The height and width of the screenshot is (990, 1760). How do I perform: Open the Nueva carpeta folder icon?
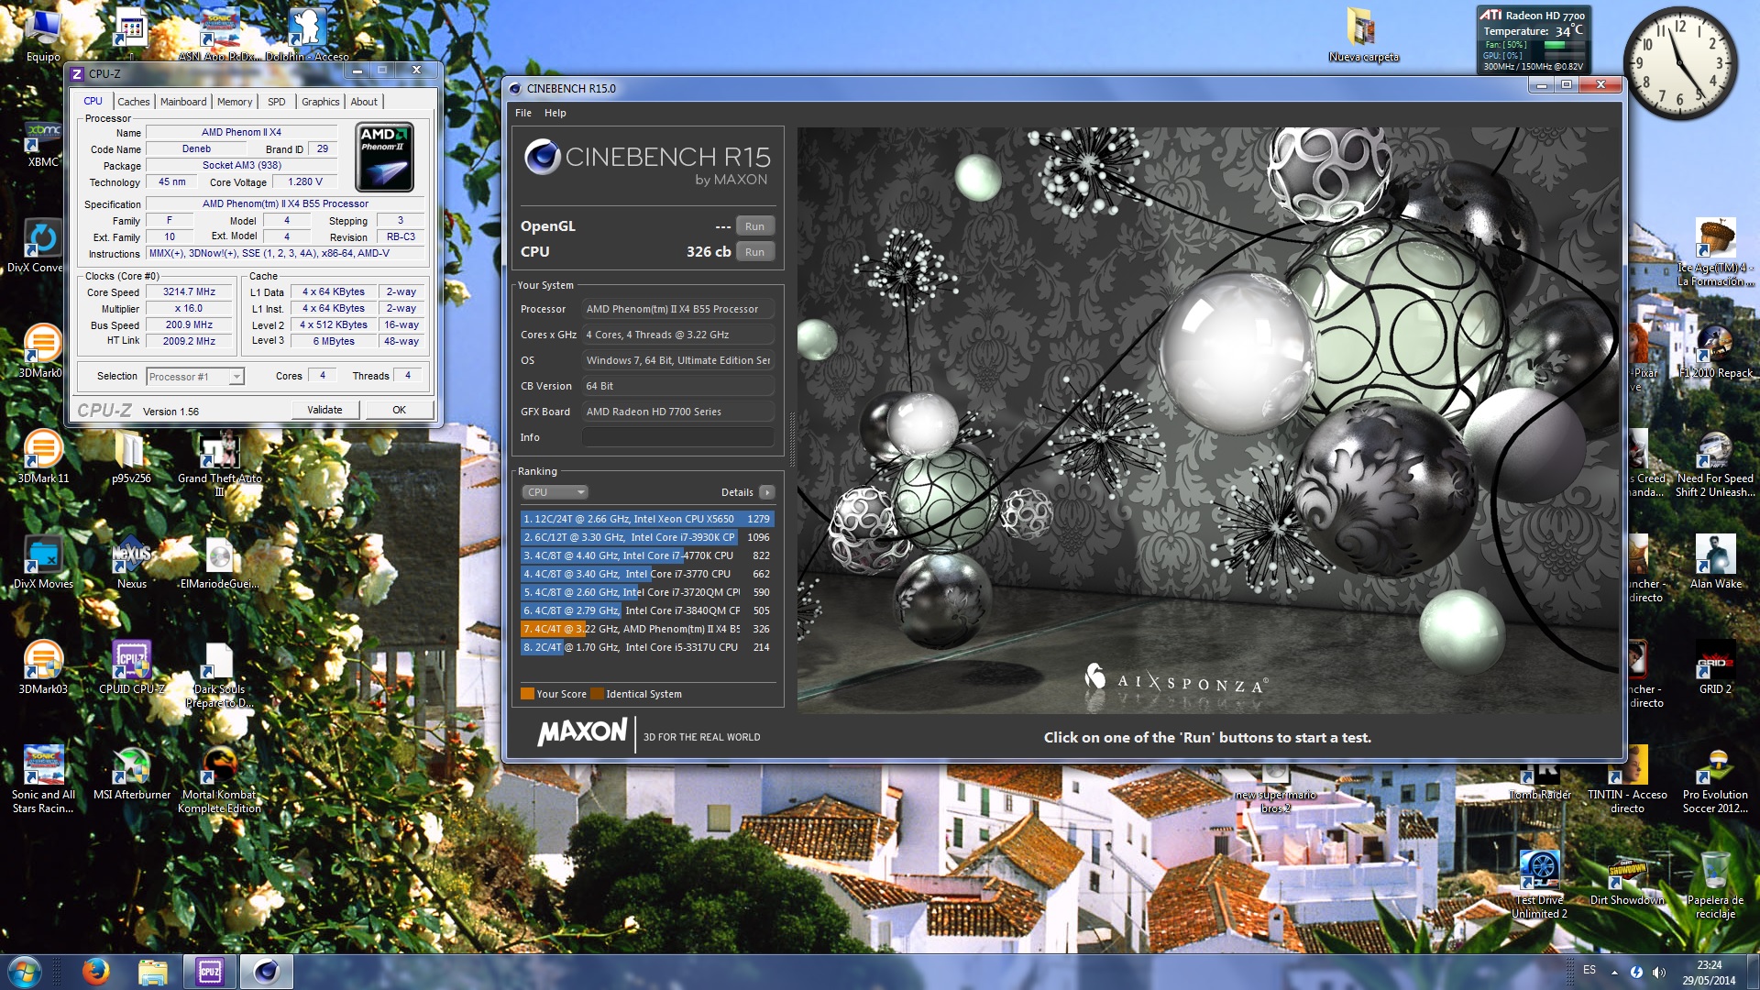tap(1362, 29)
